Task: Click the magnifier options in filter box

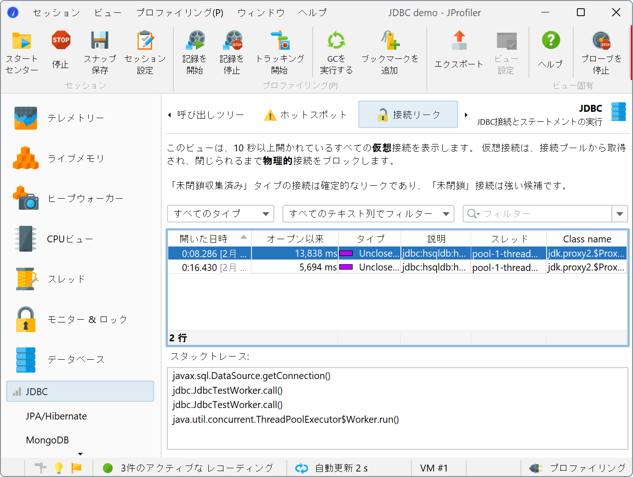Action: coord(473,214)
